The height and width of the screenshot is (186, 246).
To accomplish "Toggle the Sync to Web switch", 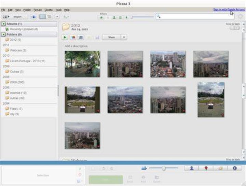I will coord(235,28).
